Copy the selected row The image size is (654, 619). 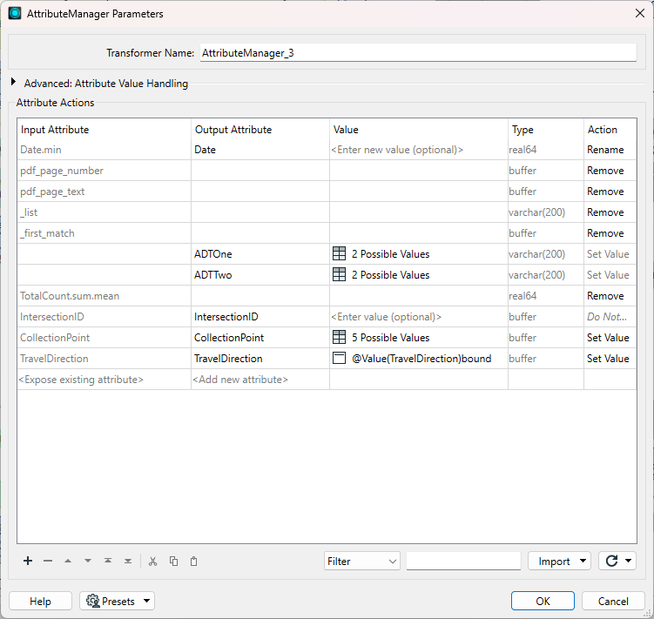(x=173, y=561)
